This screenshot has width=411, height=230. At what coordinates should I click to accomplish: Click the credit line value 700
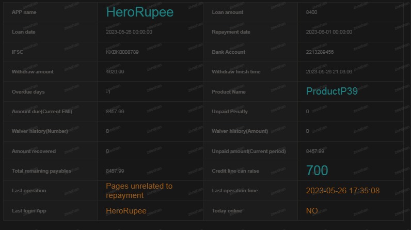(317, 171)
